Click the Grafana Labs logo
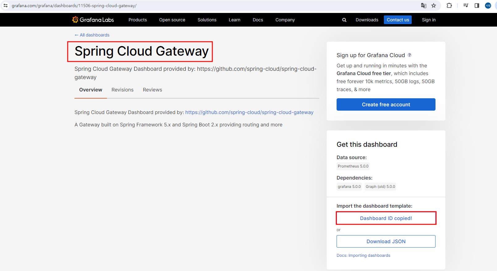The height and width of the screenshot is (271, 497). pyautogui.click(x=93, y=20)
